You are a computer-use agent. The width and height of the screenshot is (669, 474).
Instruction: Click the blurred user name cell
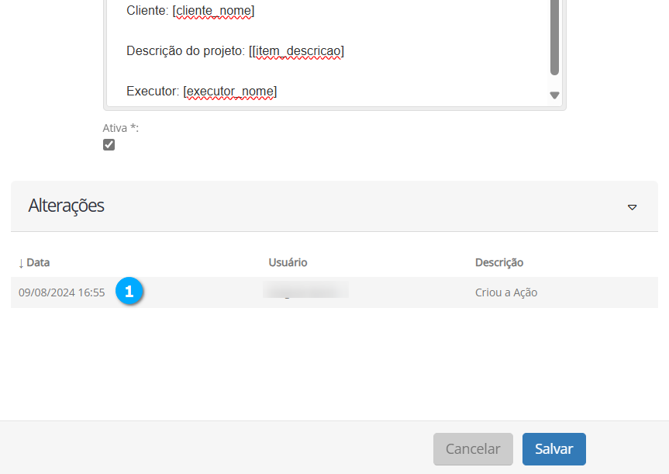pyautogui.click(x=305, y=292)
